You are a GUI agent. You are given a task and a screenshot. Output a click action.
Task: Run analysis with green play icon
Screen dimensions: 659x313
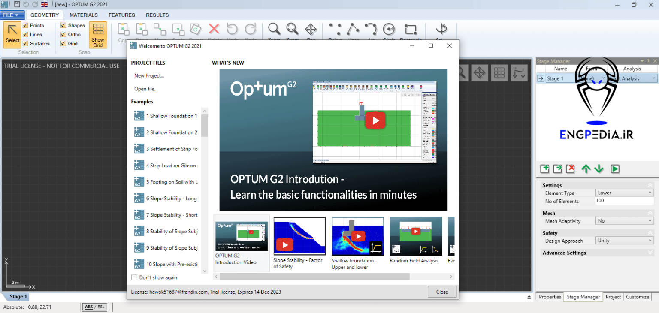615,169
